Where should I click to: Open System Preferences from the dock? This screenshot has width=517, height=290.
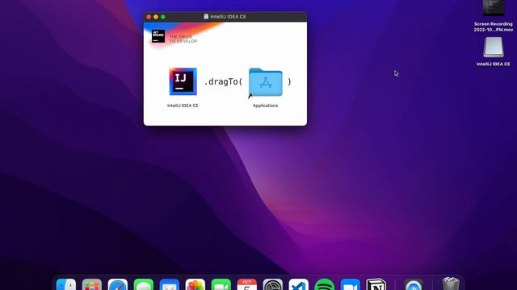(273, 284)
